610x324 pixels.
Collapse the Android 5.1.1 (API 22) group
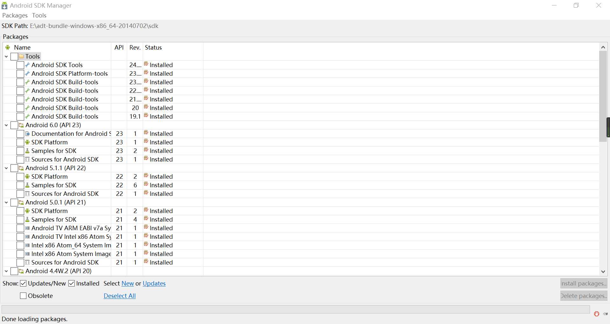tap(6, 168)
